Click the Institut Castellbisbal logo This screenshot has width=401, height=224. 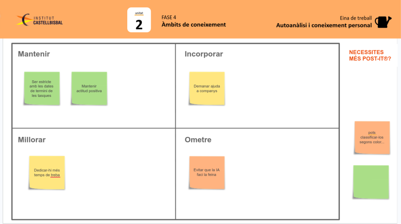coord(40,20)
